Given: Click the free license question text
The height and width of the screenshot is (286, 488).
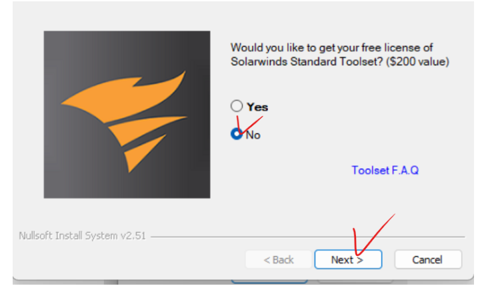Looking at the screenshot, I should [339, 55].
